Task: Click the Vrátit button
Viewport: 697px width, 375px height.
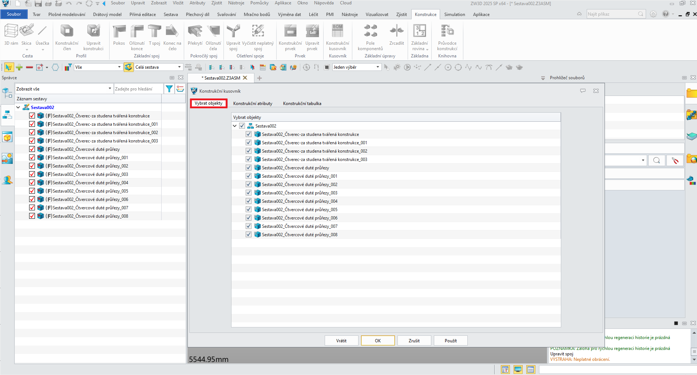Action: coord(341,340)
